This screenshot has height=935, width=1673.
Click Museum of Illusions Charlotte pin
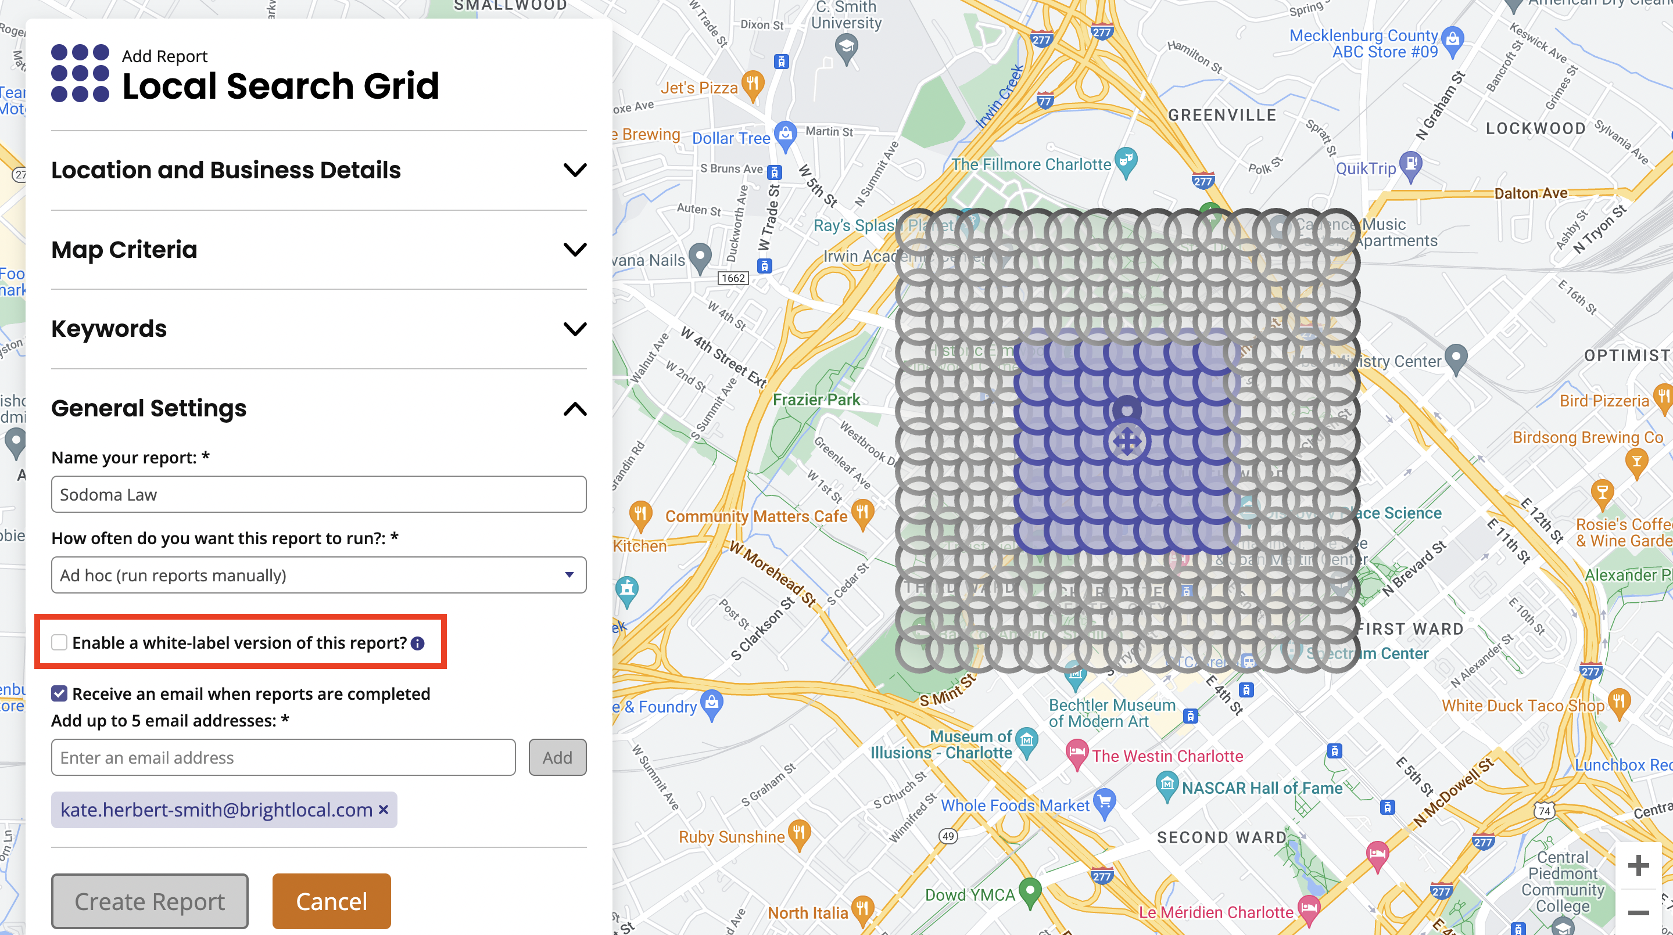[x=1027, y=743]
